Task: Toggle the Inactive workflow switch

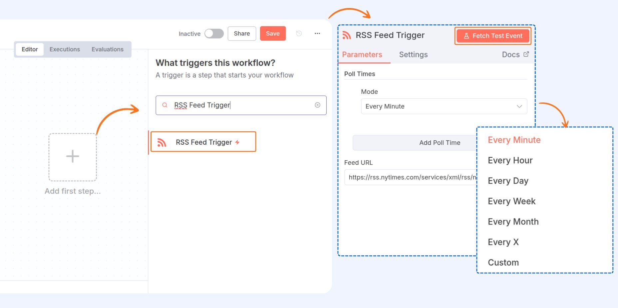Action: pyautogui.click(x=214, y=34)
